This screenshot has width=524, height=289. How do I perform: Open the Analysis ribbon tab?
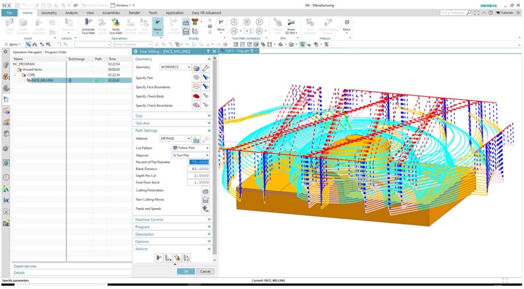(72, 13)
